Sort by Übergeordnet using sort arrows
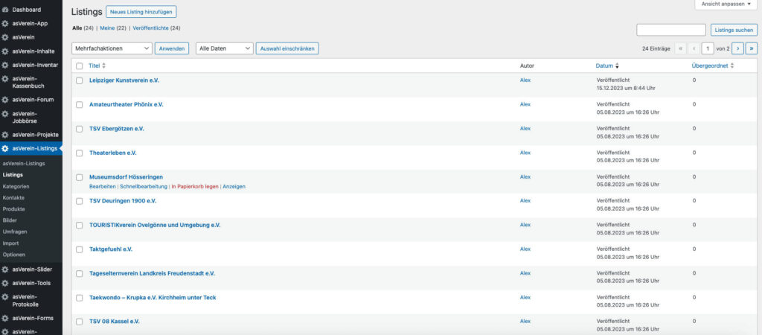 732,66
